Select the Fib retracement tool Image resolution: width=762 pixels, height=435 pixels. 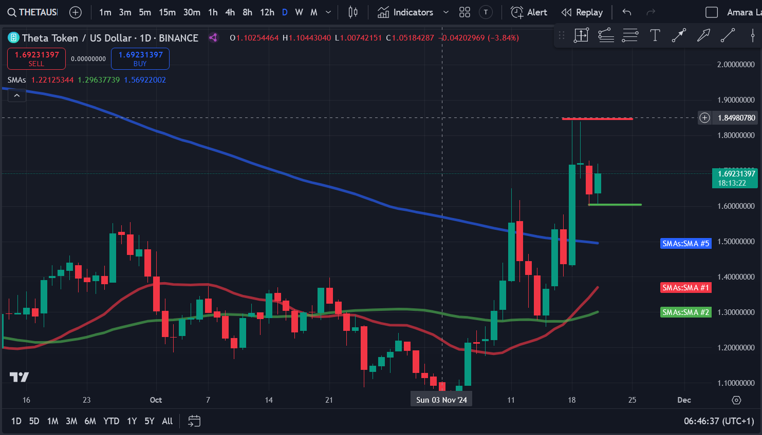pos(606,35)
